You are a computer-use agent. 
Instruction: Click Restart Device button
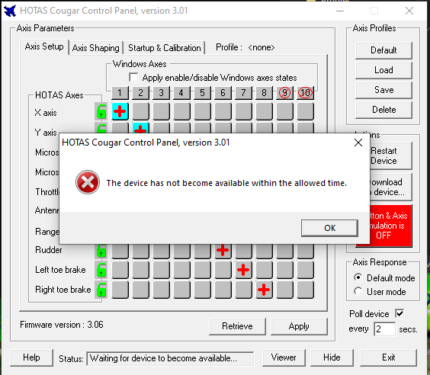pyautogui.click(x=390, y=155)
